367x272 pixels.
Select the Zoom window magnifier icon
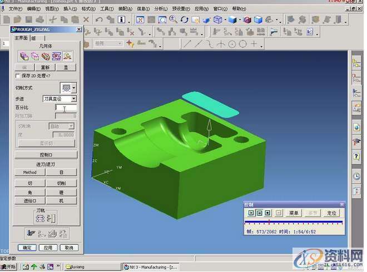tap(162, 20)
